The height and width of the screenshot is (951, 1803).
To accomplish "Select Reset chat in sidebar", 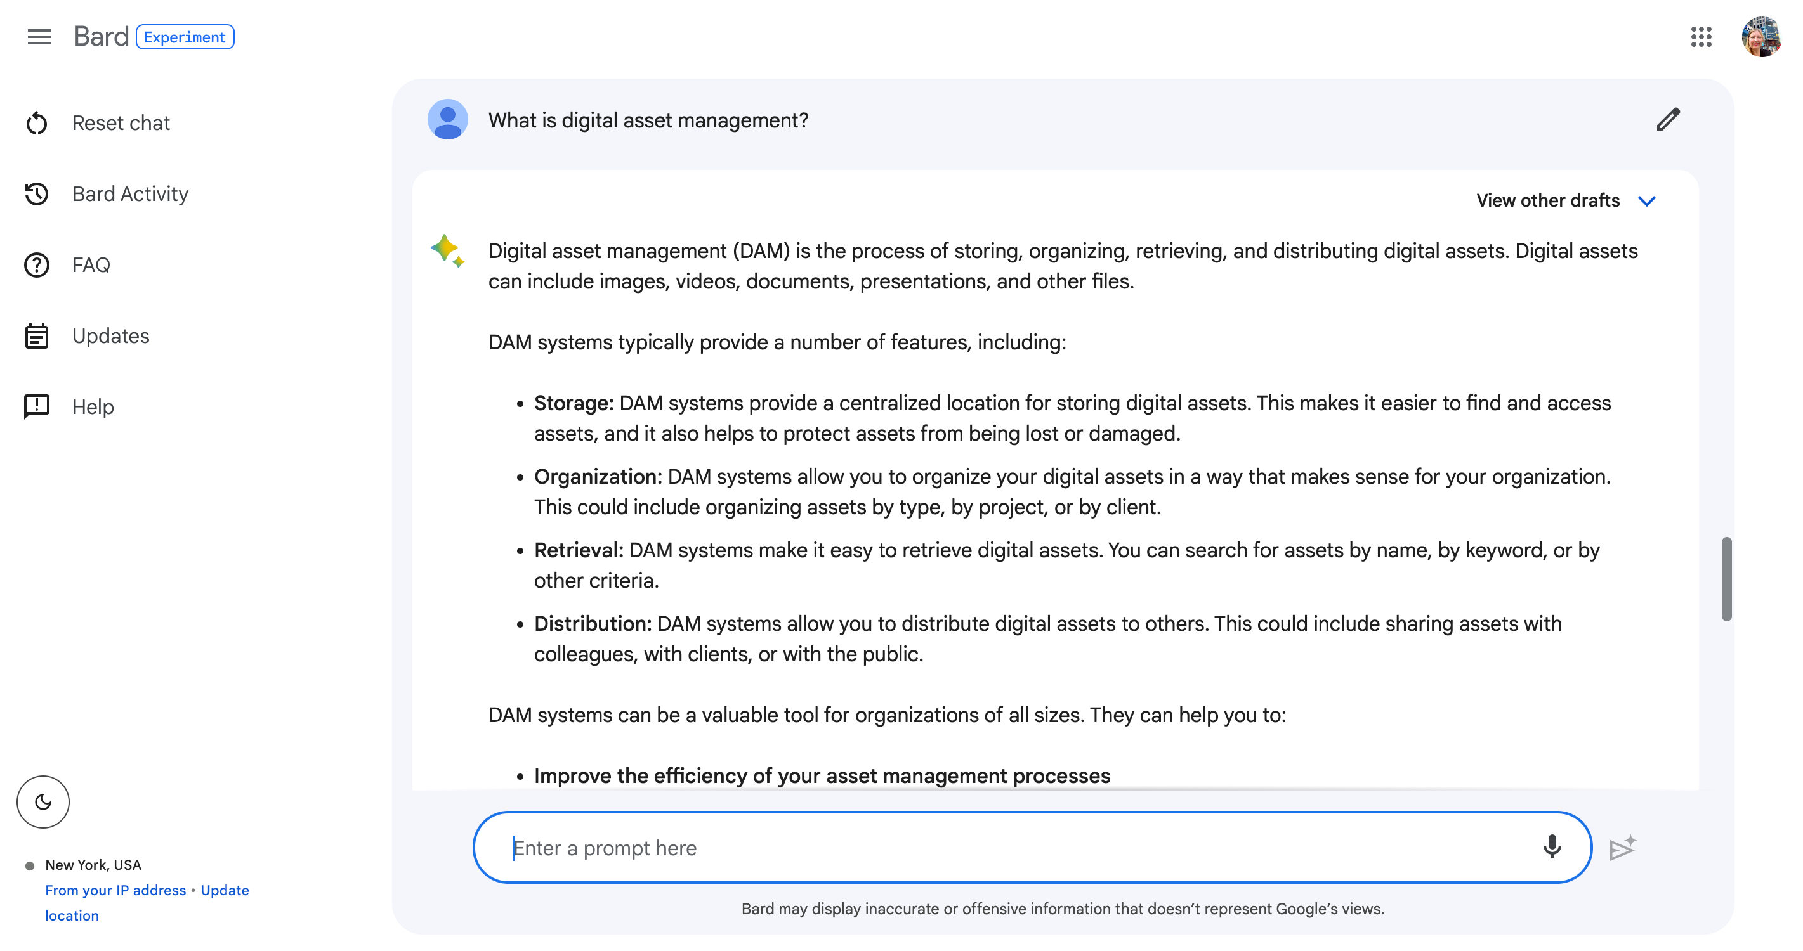I will (121, 123).
